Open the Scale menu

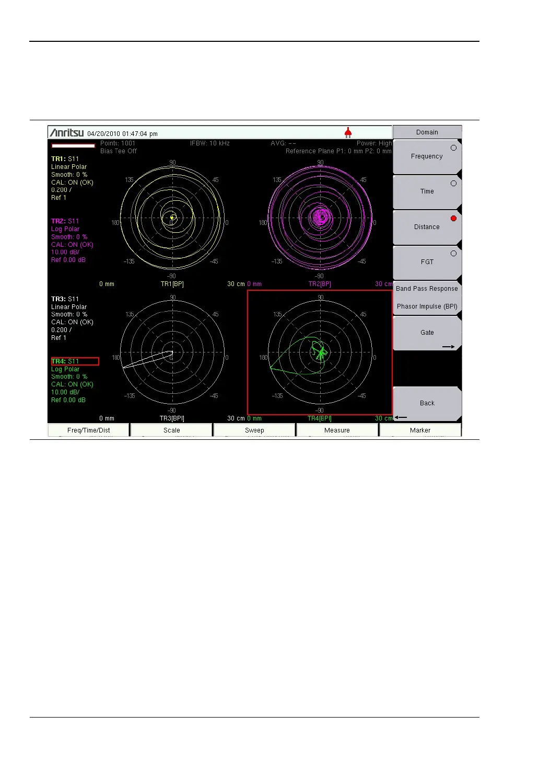pos(171,430)
